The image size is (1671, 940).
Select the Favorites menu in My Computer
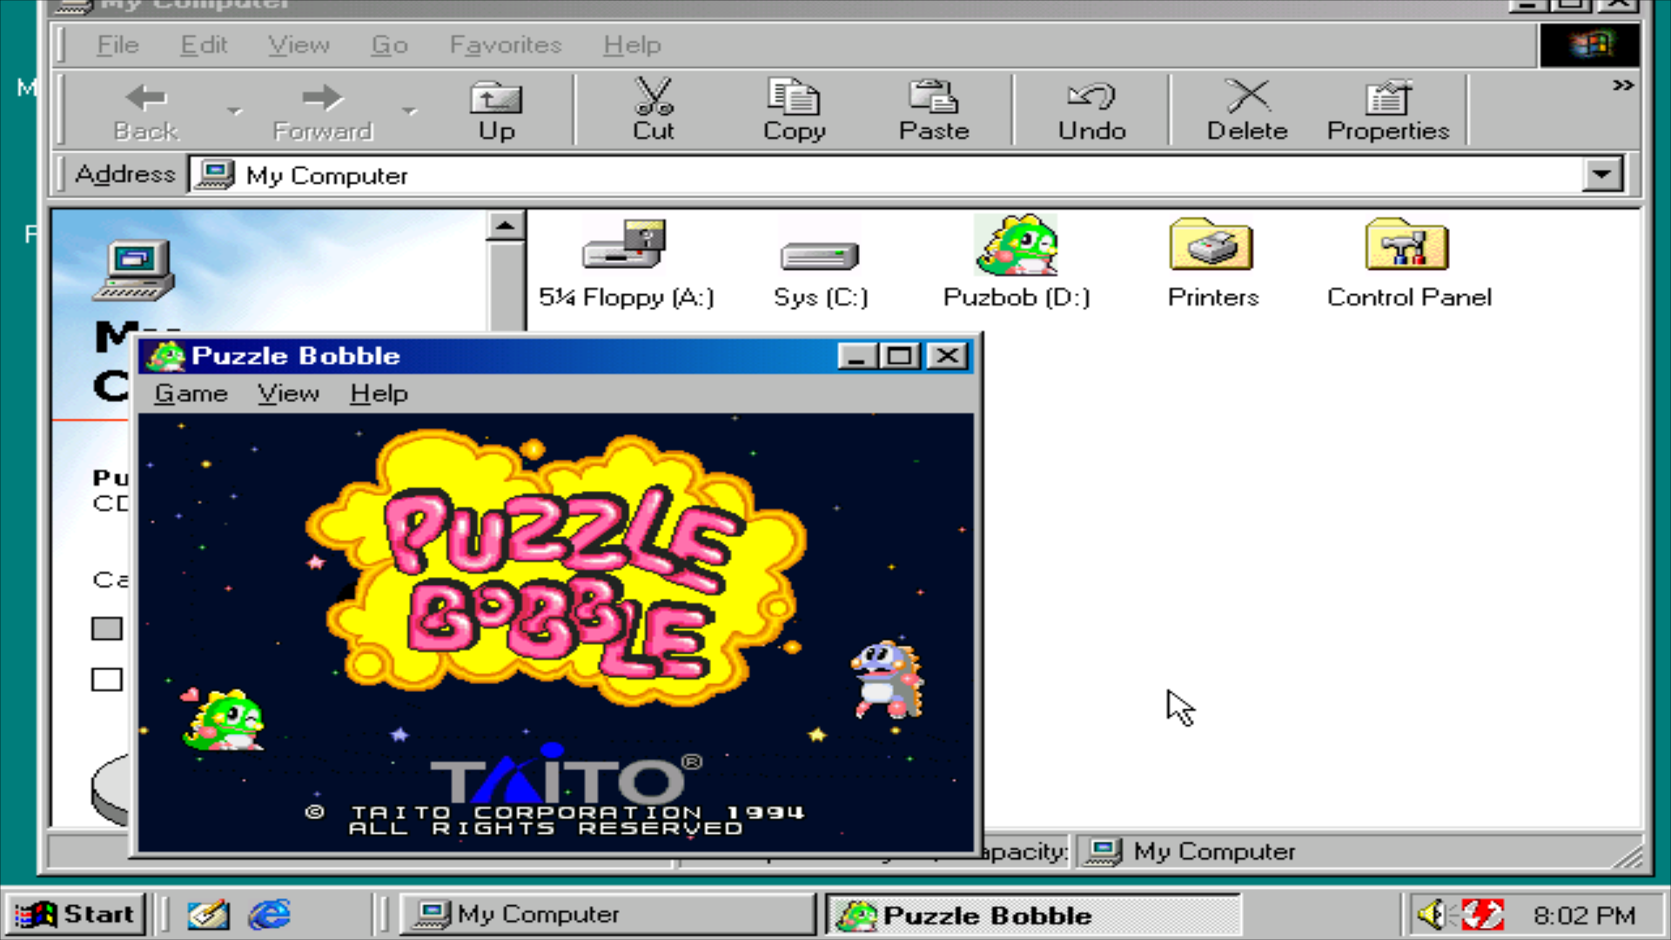pos(505,44)
